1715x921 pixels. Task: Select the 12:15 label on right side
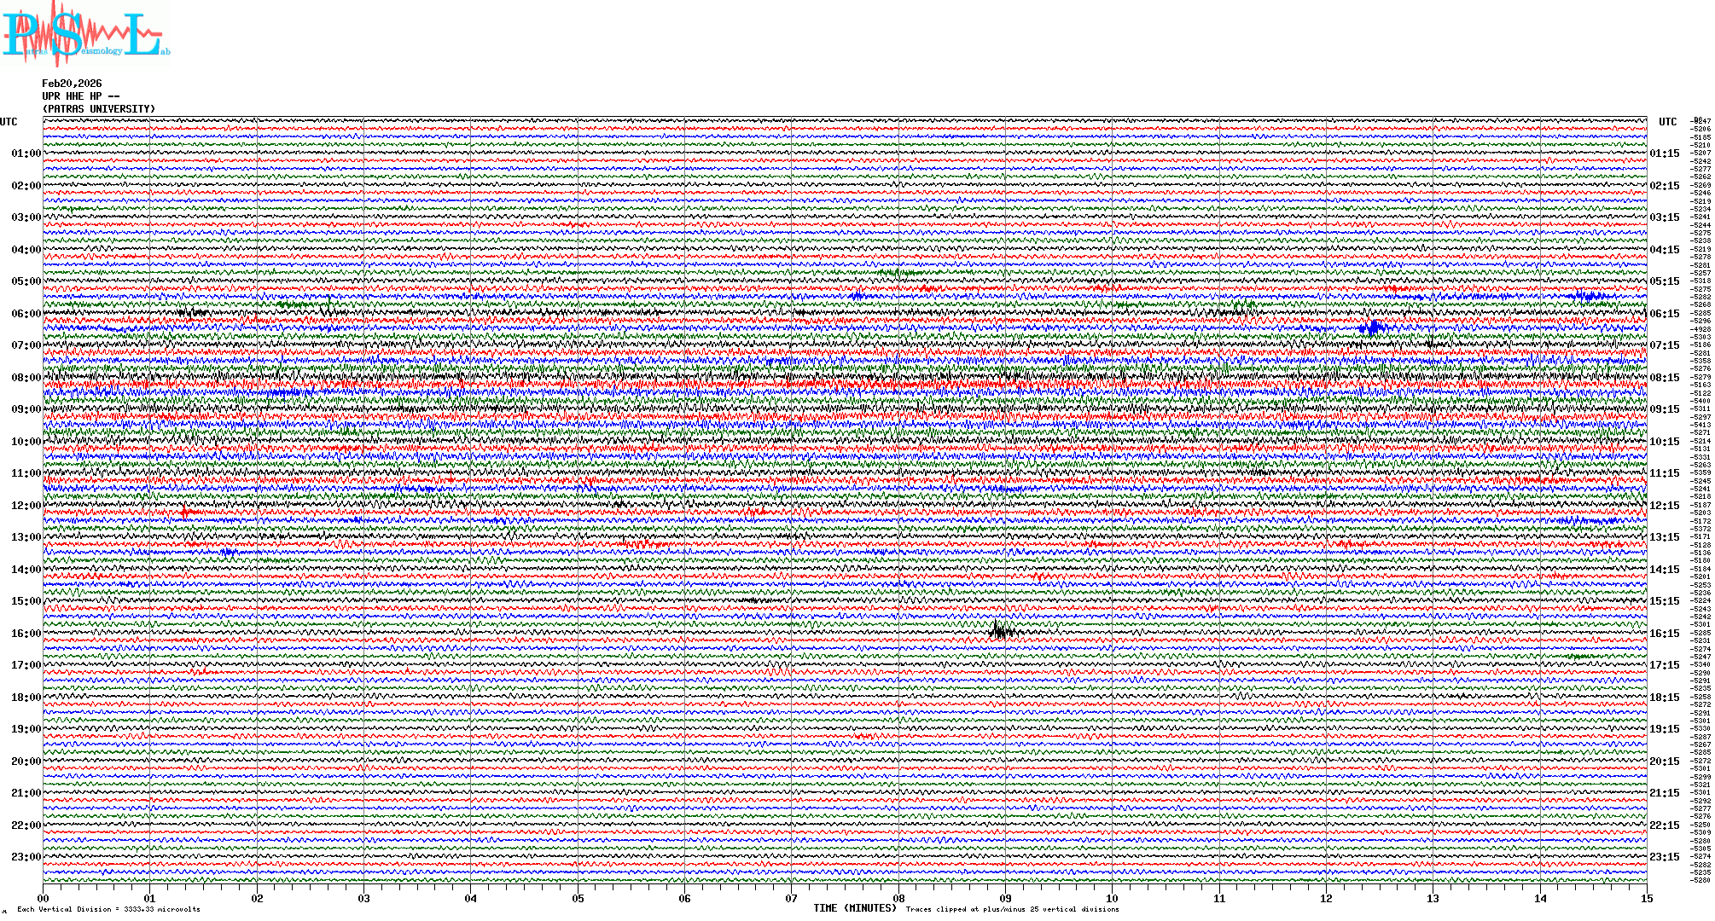tap(1664, 506)
